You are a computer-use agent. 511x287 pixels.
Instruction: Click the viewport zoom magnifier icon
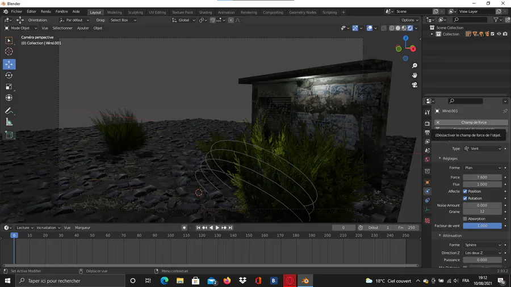(414, 66)
